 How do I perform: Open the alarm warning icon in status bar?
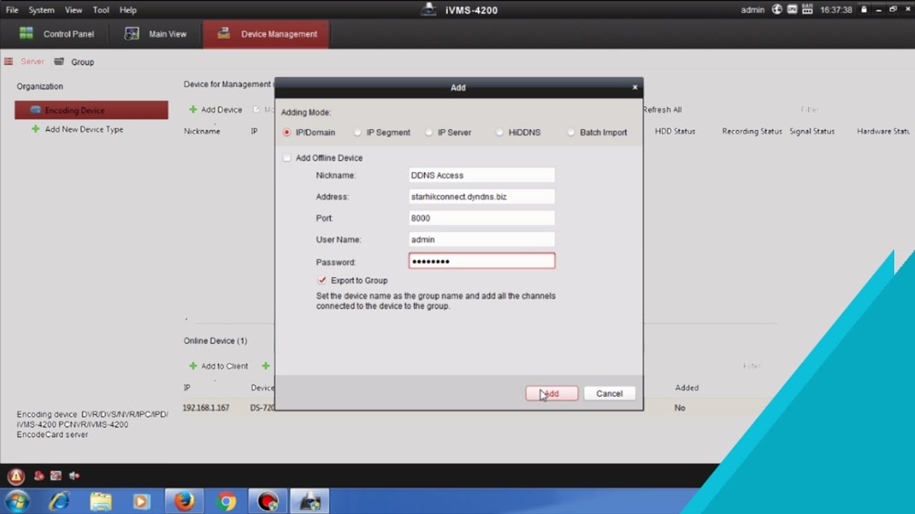16,476
